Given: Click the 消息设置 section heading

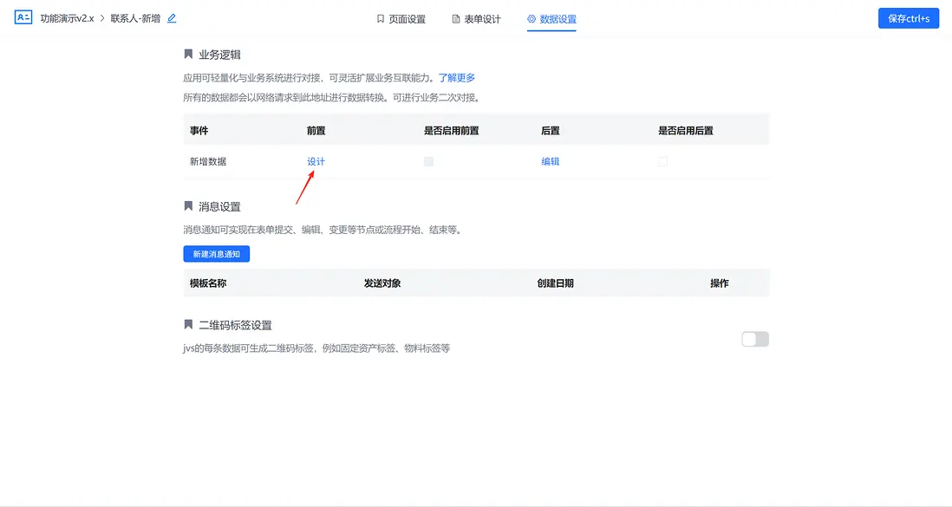Looking at the screenshot, I should tap(219, 206).
